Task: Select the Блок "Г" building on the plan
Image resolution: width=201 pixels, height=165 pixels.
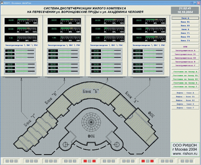Action: pos(36,131)
